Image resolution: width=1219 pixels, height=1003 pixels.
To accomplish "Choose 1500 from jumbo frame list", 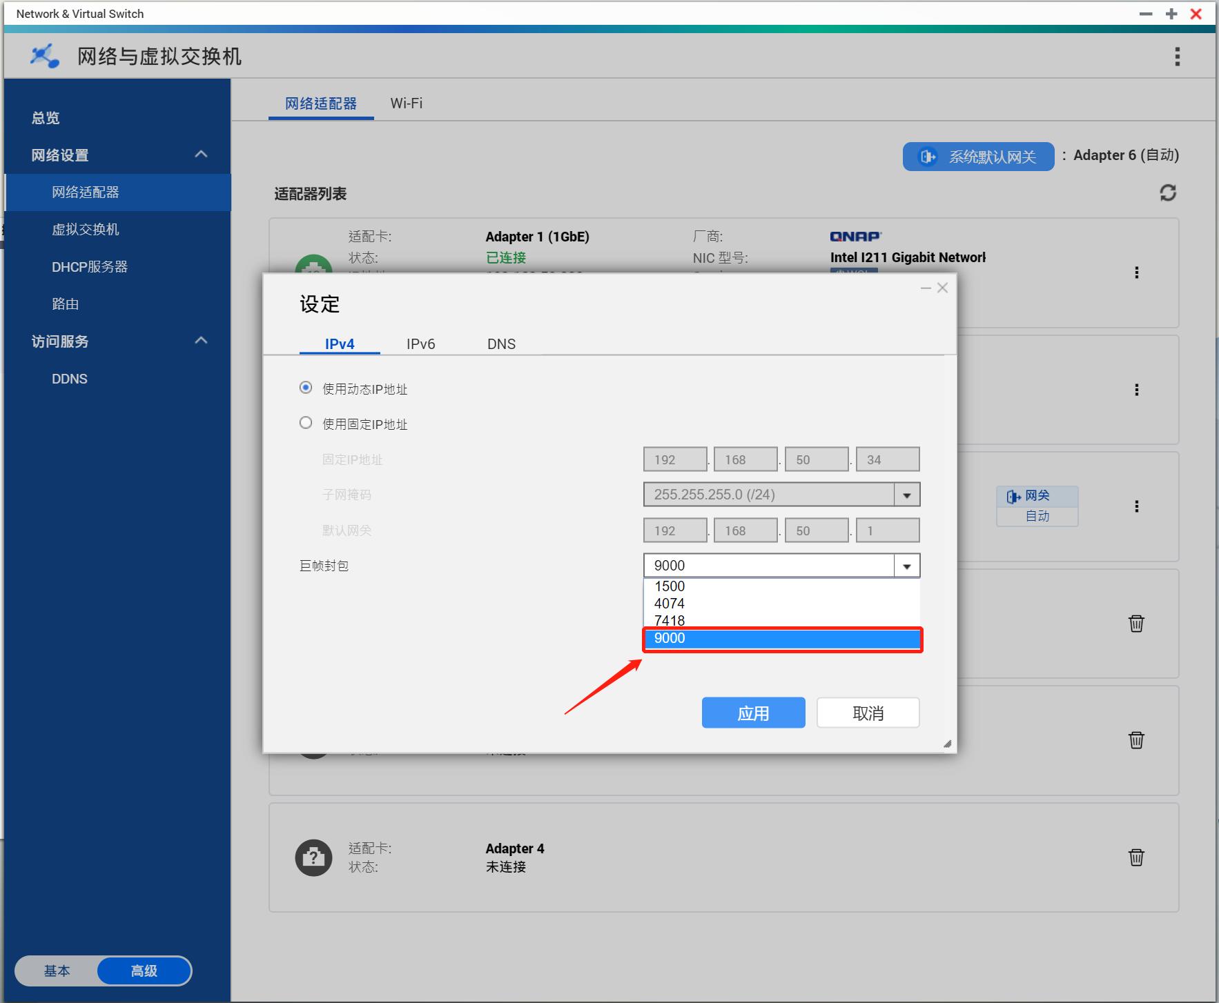I will click(670, 586).
